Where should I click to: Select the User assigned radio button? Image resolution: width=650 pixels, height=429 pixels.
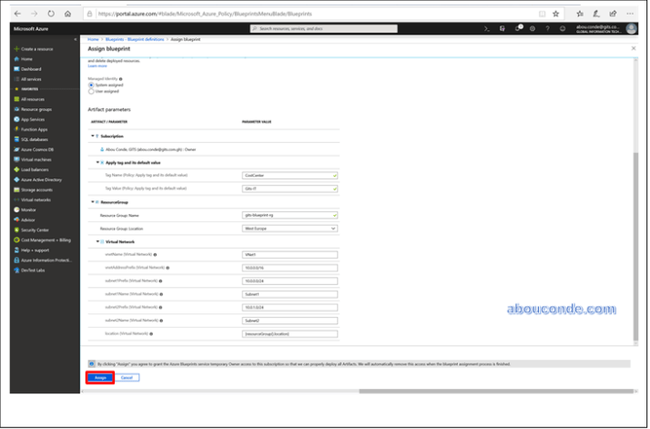click(x=91, y=91)
